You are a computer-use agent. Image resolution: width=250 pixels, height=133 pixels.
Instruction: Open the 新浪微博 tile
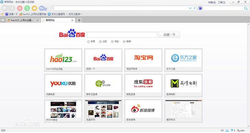[143, 111]
